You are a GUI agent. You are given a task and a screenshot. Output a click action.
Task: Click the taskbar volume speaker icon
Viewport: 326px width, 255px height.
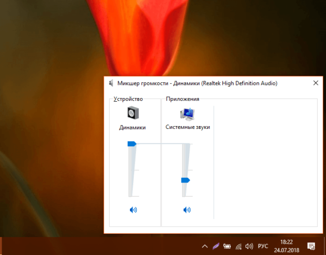pos(249,246)
